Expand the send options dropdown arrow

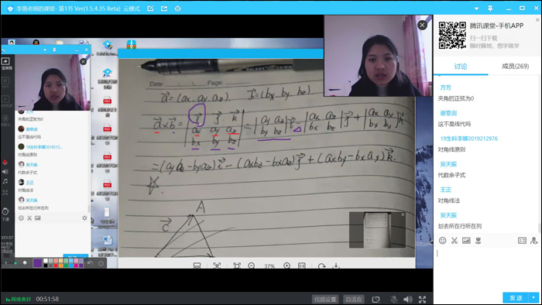(x=533, y=297)
